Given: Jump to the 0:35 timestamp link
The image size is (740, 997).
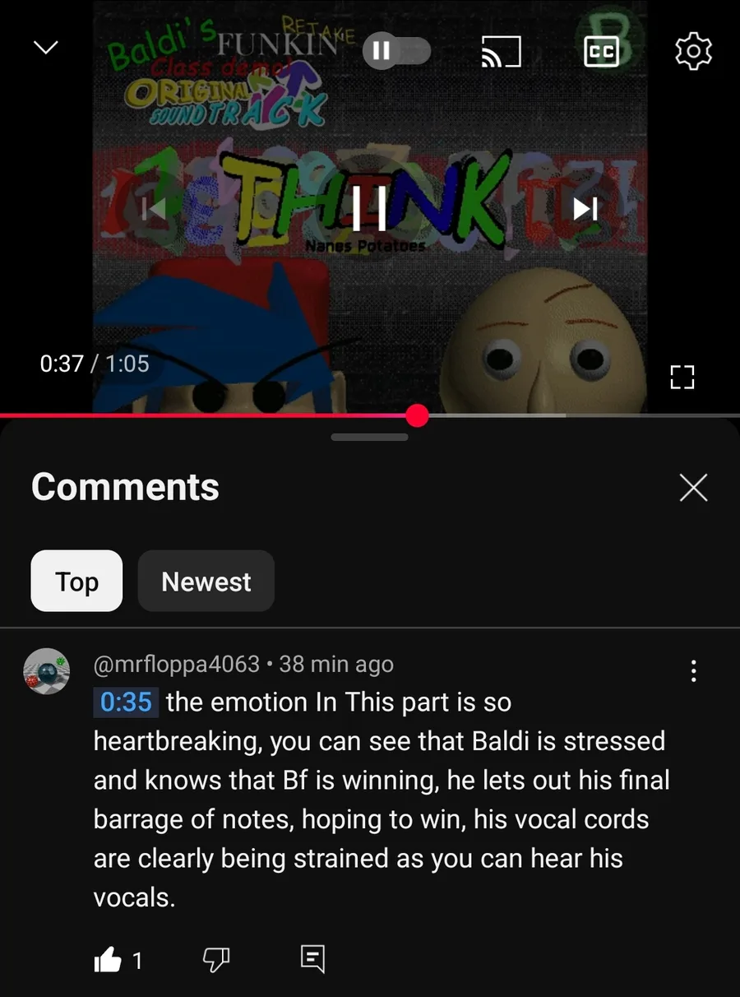Looking at the screenshot, I should click(x=126, y=703).
